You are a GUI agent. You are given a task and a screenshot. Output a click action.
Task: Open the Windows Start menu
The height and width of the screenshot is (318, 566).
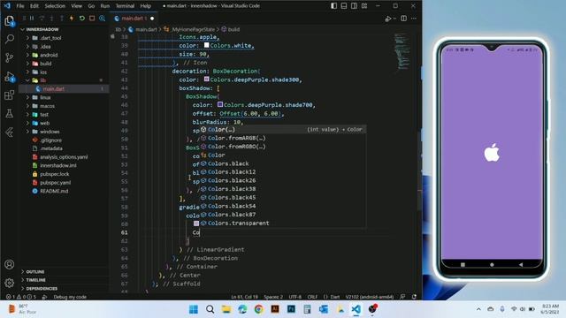pyautogui.click(x=194, y=309)
